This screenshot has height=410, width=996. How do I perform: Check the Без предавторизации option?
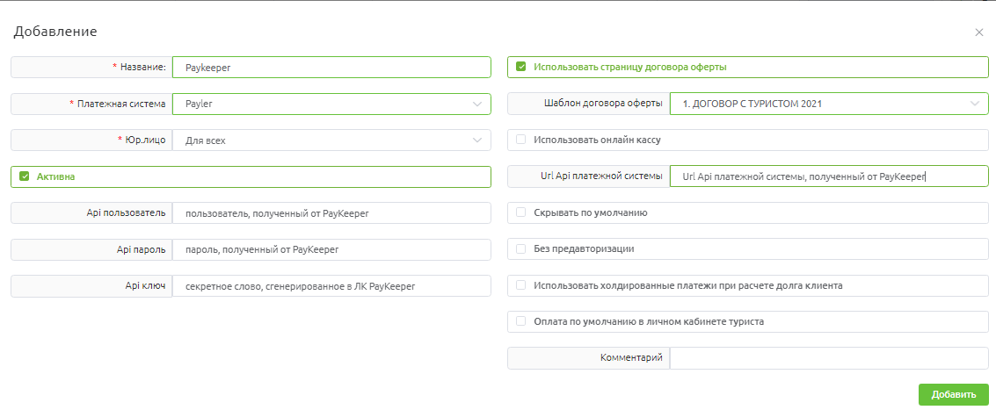(521, 248)
